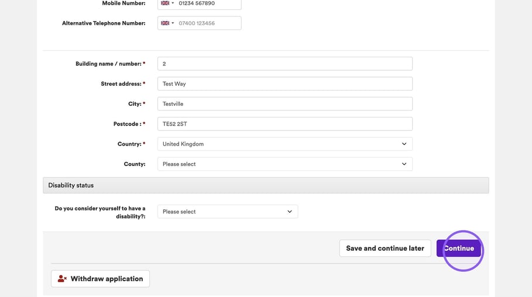Open Mobile Number country code arrow
This screenshot has height=297, width=532.
[173, 3]
